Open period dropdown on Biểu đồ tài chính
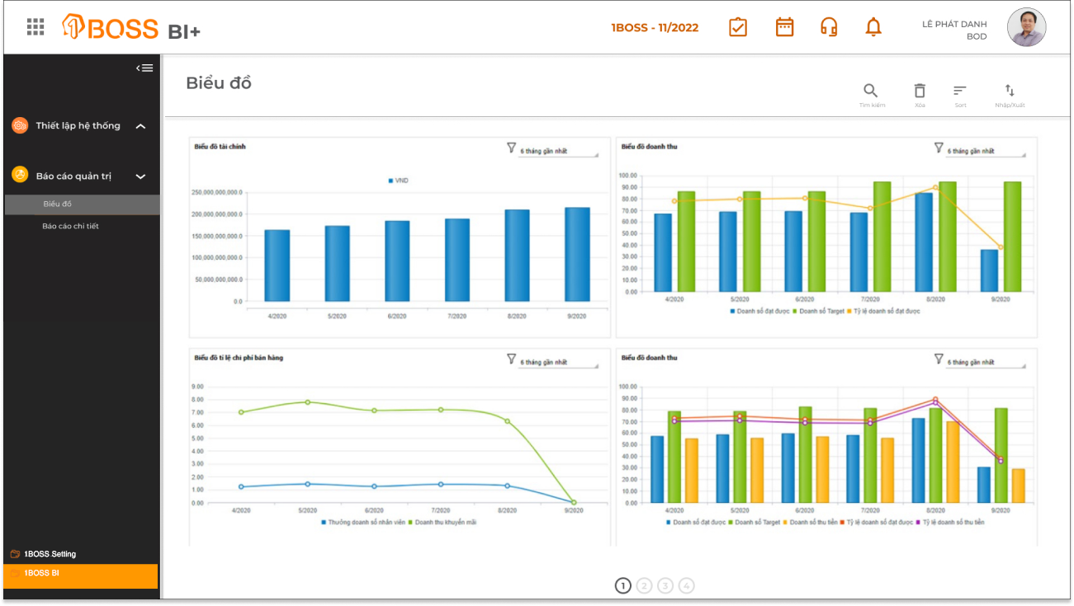The width and height of the screenshot is (1074, 606). [x=557, y=152]
